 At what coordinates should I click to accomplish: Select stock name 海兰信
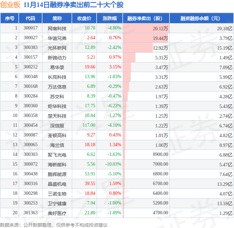tap(57, 145)
